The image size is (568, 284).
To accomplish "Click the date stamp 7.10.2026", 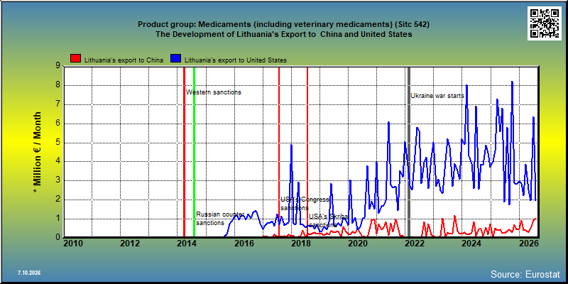I will (29, 273).
